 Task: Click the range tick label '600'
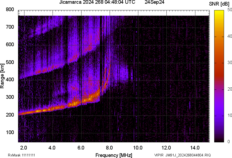pos(10,44)
